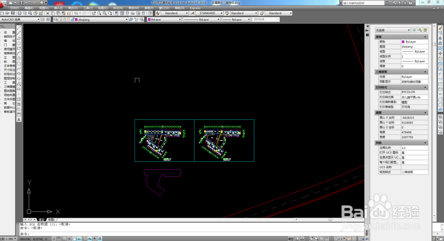
Task: Switch to the 布局1 layout tab
Action: click(x=51, y=220)
